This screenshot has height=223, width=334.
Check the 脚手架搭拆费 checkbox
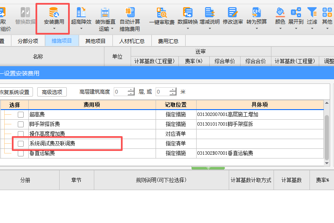tap(21, 124)
